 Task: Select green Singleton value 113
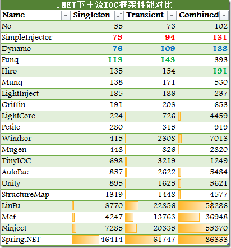coord(115,60)
